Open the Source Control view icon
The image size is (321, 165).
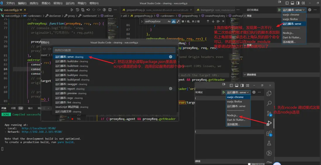coord(269,114)
